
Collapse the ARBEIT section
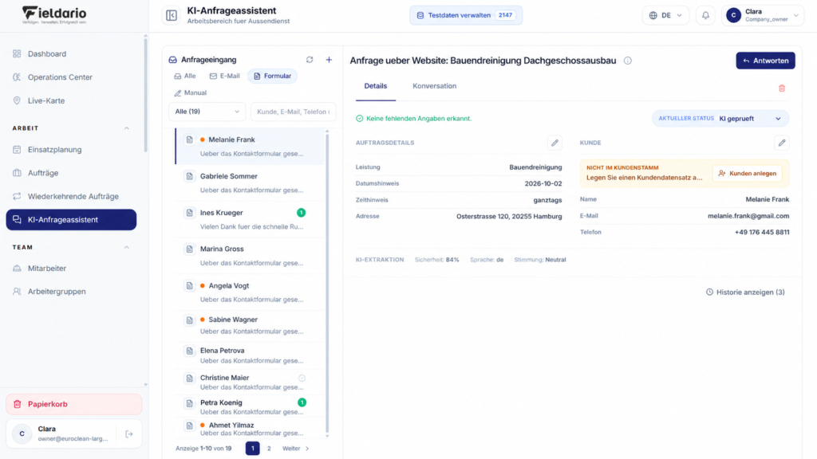pos(127,128)
